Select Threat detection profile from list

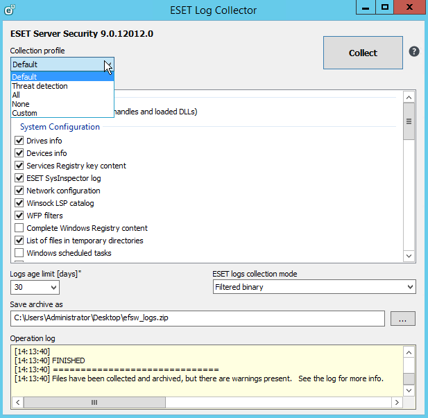40,86
